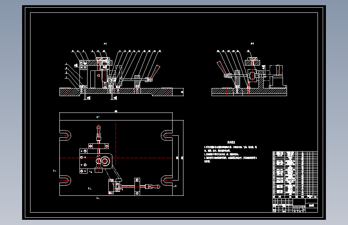Select the upper-right U-slot in the plan view
The image size is (348, 225).
coord(167,135)
